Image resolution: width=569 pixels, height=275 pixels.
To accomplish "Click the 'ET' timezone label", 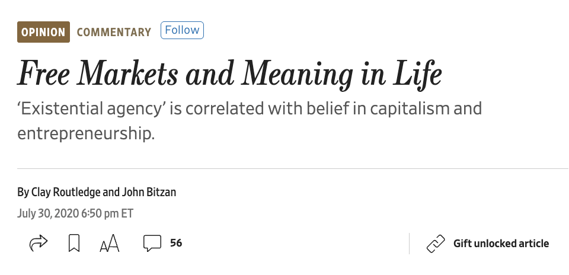I will coord(127,213).
